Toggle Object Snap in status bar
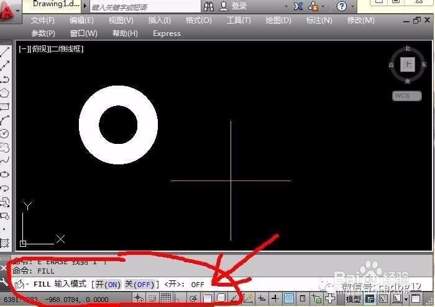The height and width of the screenshot is (307, 435). [x=207, y=298]
